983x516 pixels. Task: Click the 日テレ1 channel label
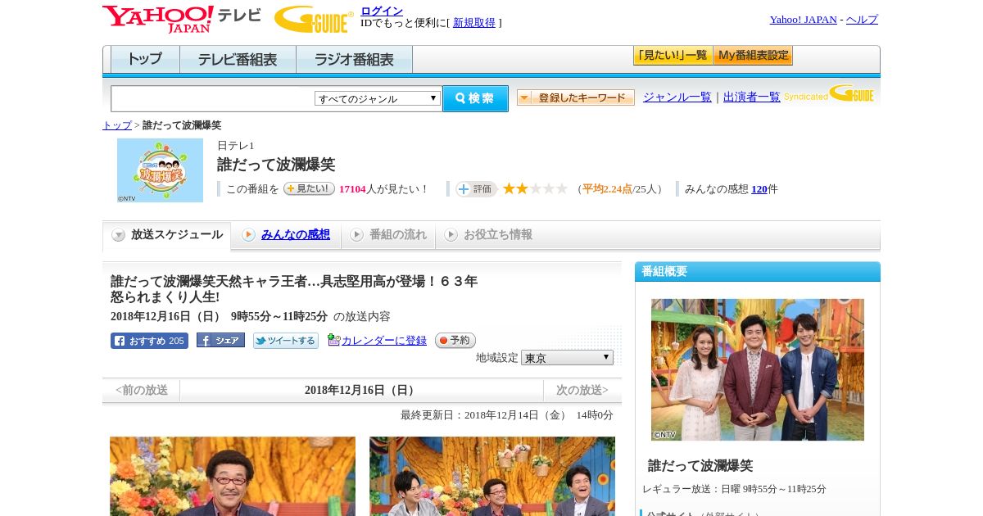(x=236, y=146)
